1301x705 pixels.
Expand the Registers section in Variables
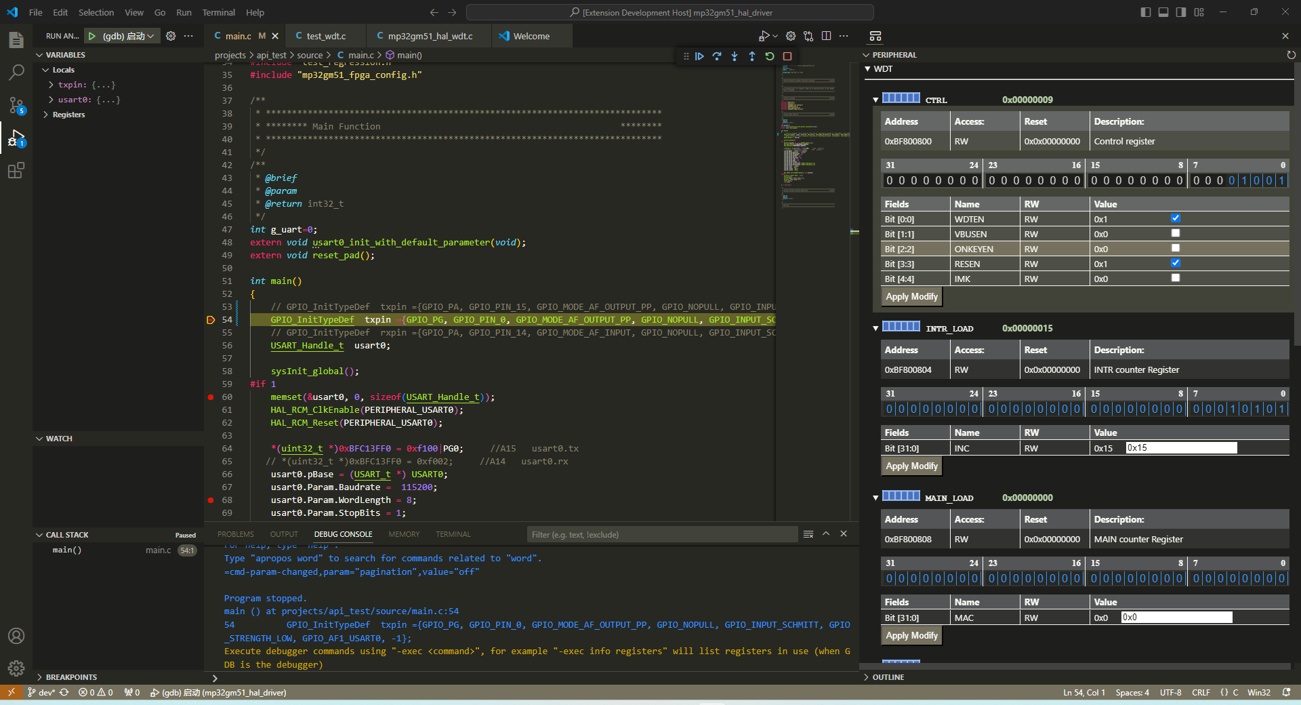tap(46, 115)
